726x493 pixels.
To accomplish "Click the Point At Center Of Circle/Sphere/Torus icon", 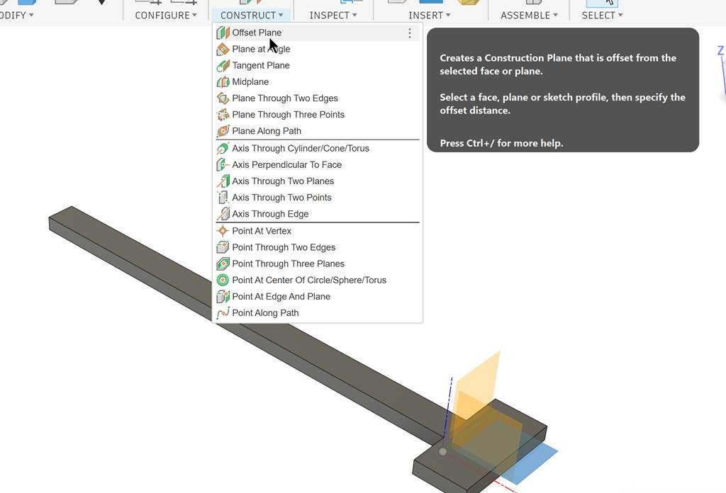I will tap(223, 280).
